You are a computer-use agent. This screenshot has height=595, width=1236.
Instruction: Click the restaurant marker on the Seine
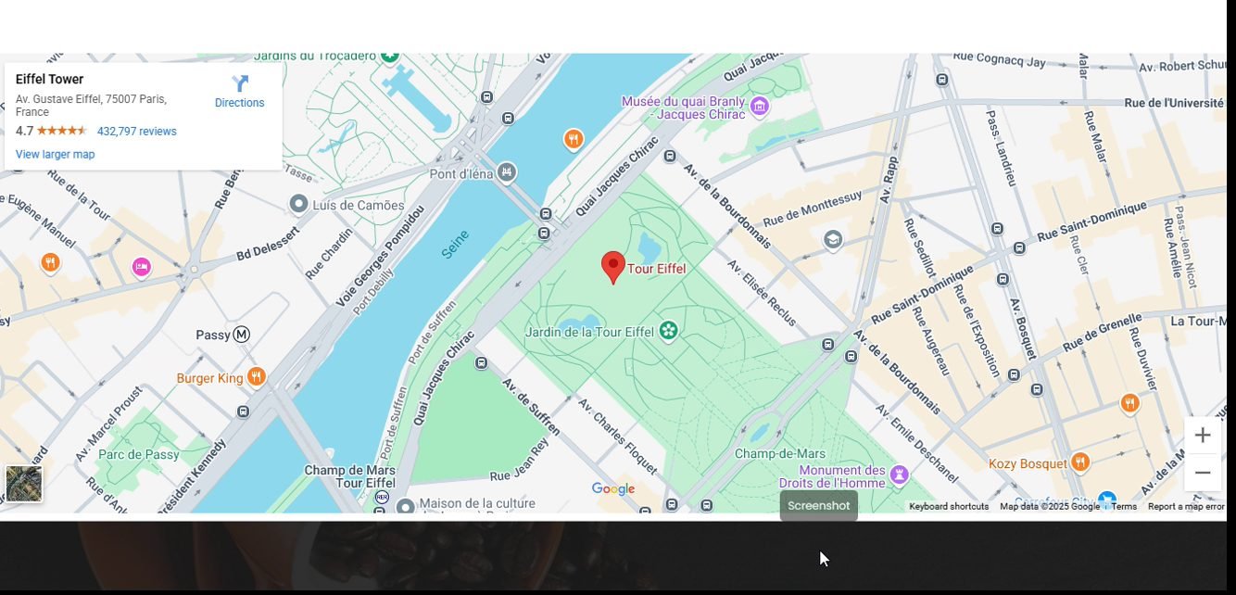(574, 140)
